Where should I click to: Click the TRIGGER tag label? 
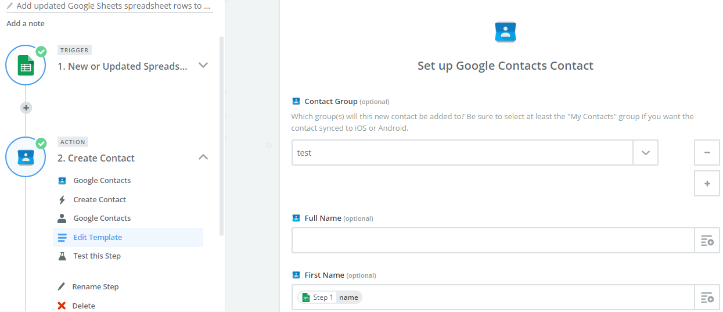click(74, 51)
